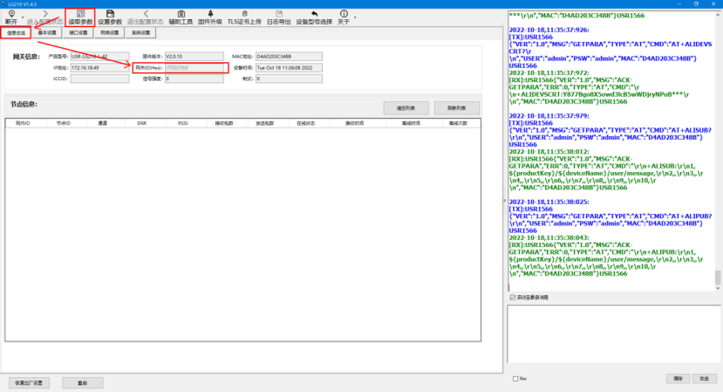Switch to the 网络设置 tab

click(108, 33)
